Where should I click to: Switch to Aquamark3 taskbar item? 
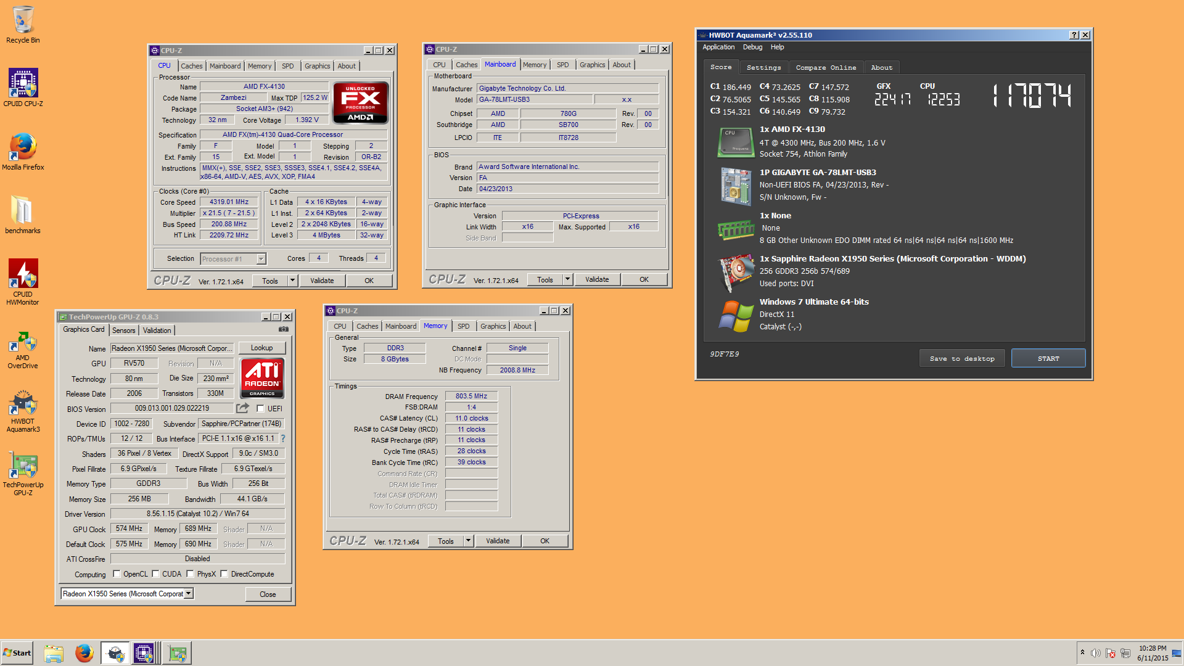[x=115, y=653]
